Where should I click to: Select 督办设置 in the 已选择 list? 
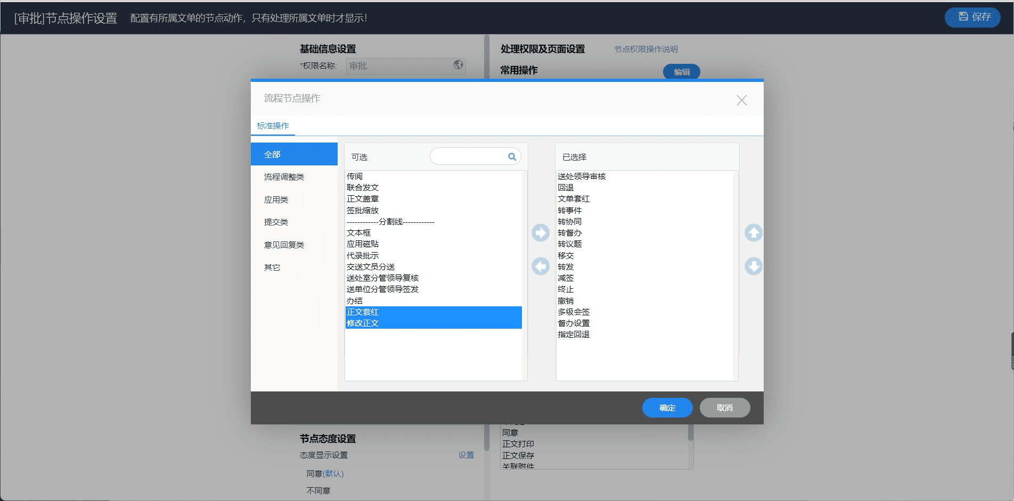(x=645, y=323)
